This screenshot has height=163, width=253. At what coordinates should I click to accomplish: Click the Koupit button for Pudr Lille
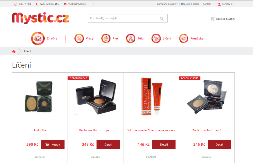click(53, 144)
